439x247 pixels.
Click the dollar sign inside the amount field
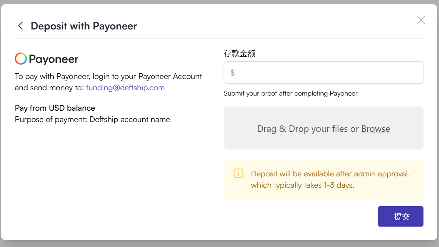coord(232,73)
